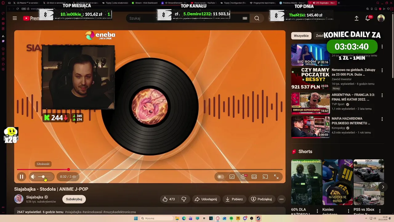This screenshot has width=394, height=222.
Task: Open the 'Czy mamy początek bessy' thumbnail
Action: pos(310,79)
